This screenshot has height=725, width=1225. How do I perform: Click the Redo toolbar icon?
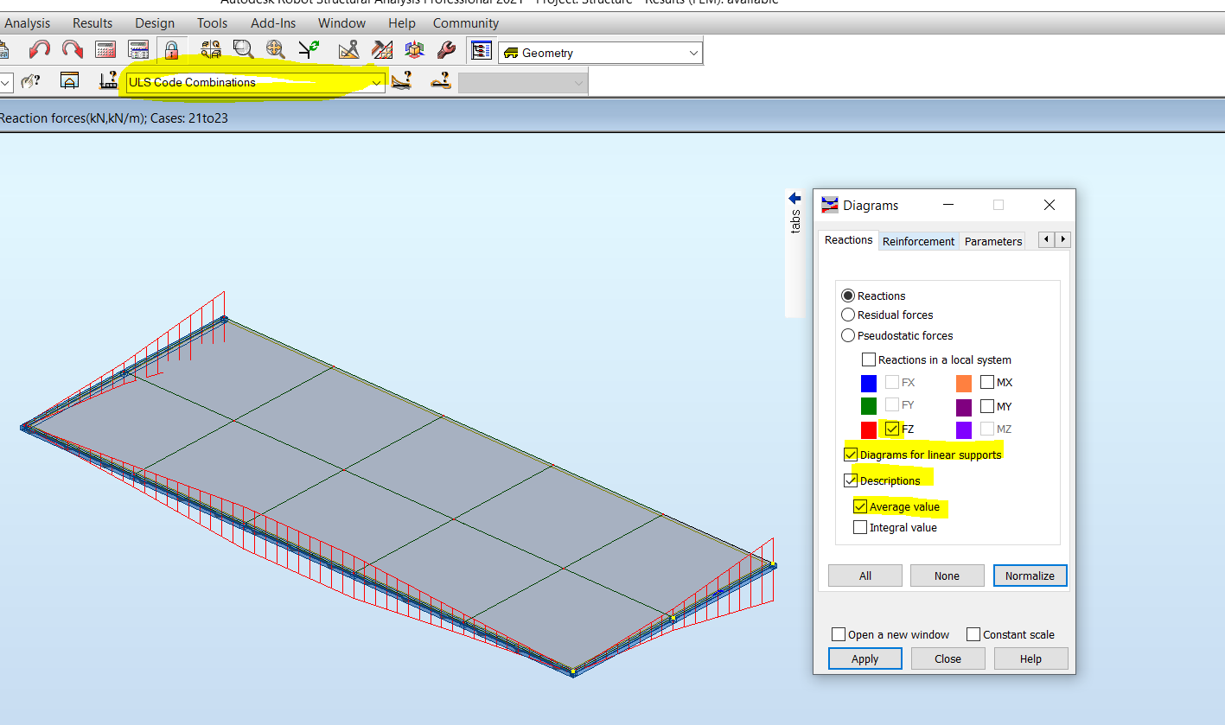pos(72,49)
